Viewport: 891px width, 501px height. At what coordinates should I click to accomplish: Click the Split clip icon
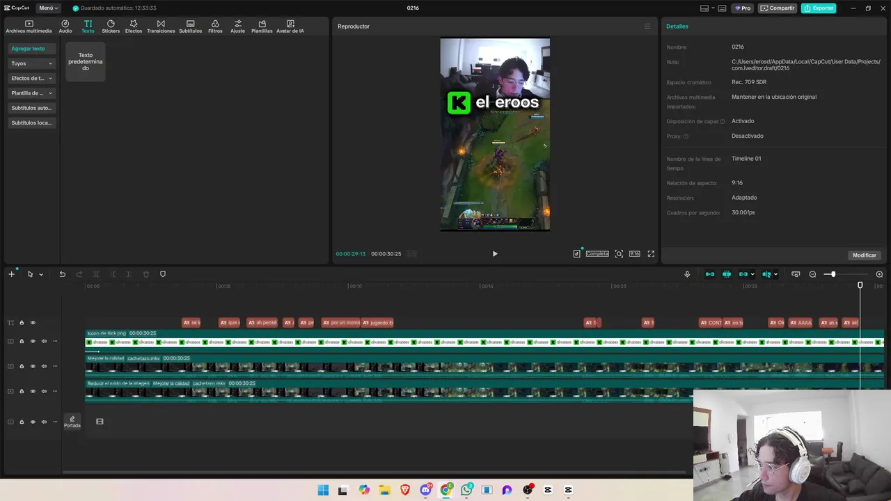tap(96, 274)
